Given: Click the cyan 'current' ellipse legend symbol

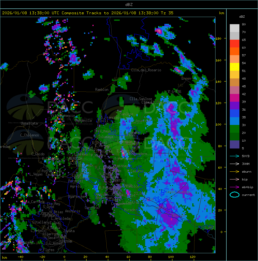Looking at the screenshot, I should pos(234,195).
